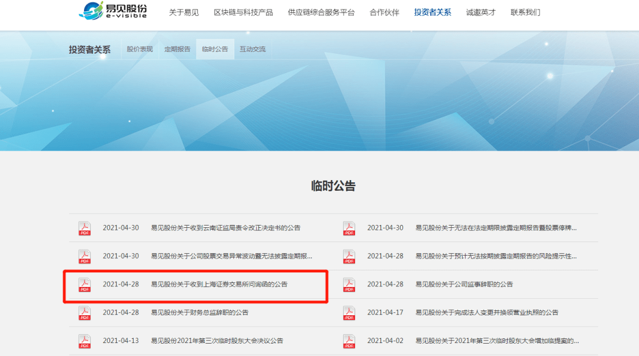Click date 2021-04-30 beside 无法在法定期限披露 announcement
The image size is (639, 356).
pyautogui.click(x=385, y=228)
